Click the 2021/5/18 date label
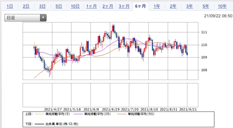 [72, 109]
